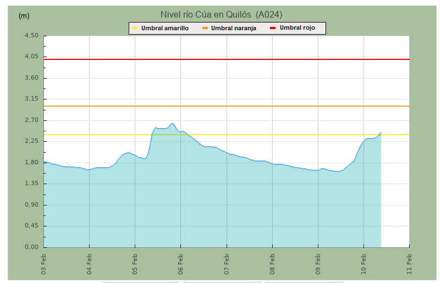Click the 4,50 value on the y-axis
441x283 pixels.
click(x=31, y=36)
